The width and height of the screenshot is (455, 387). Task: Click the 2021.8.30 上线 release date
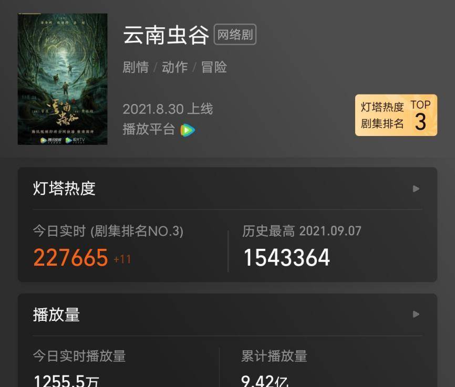tap(168, 109)
